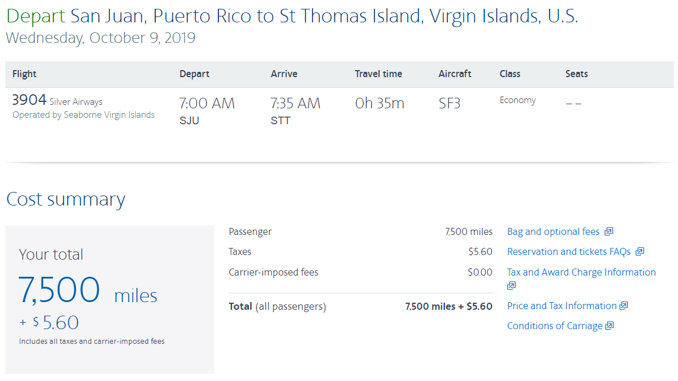
Task: Click the Economy class label
Action: [517, 100]
